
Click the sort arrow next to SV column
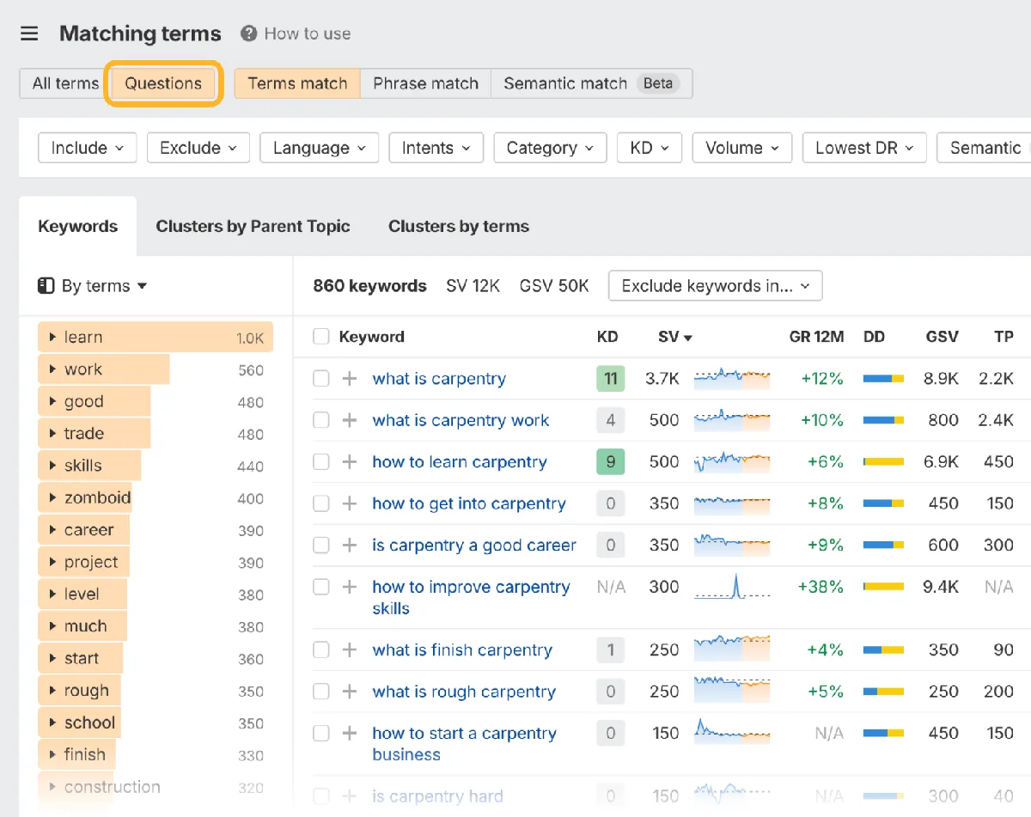click(688, 338)
